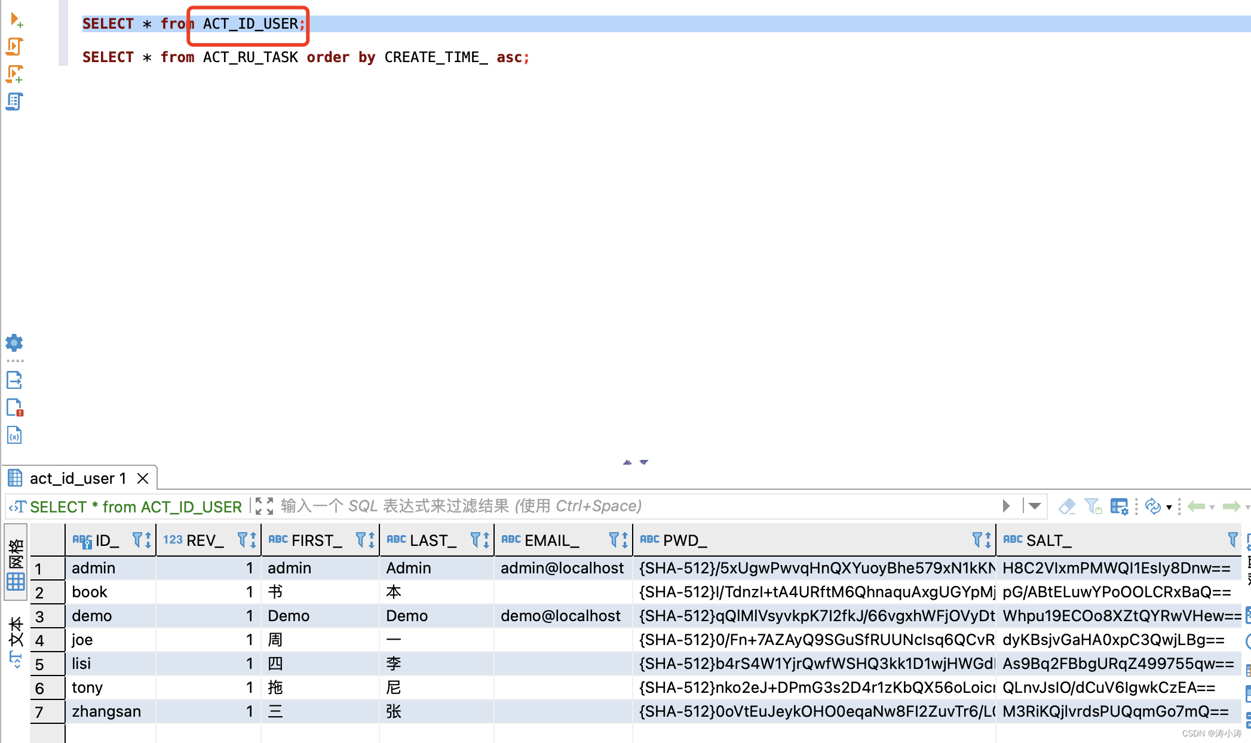The image size is (1251, 743).
Task: Open the EMAIL_ column filter funnel
Action: (614, 540)
